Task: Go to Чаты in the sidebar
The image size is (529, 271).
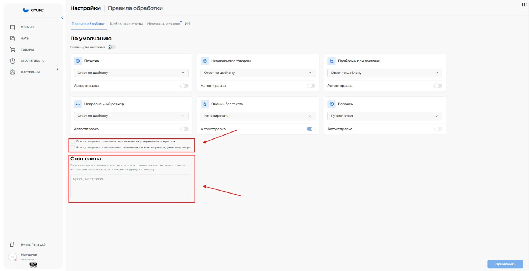Action: [25, 39]
